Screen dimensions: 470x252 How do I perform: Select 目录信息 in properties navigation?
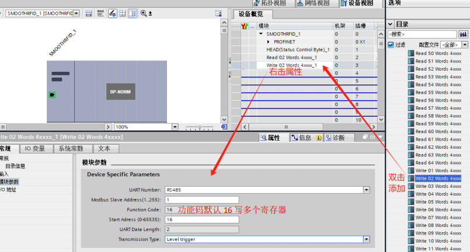pyautogui.click(x=15, y=166)
